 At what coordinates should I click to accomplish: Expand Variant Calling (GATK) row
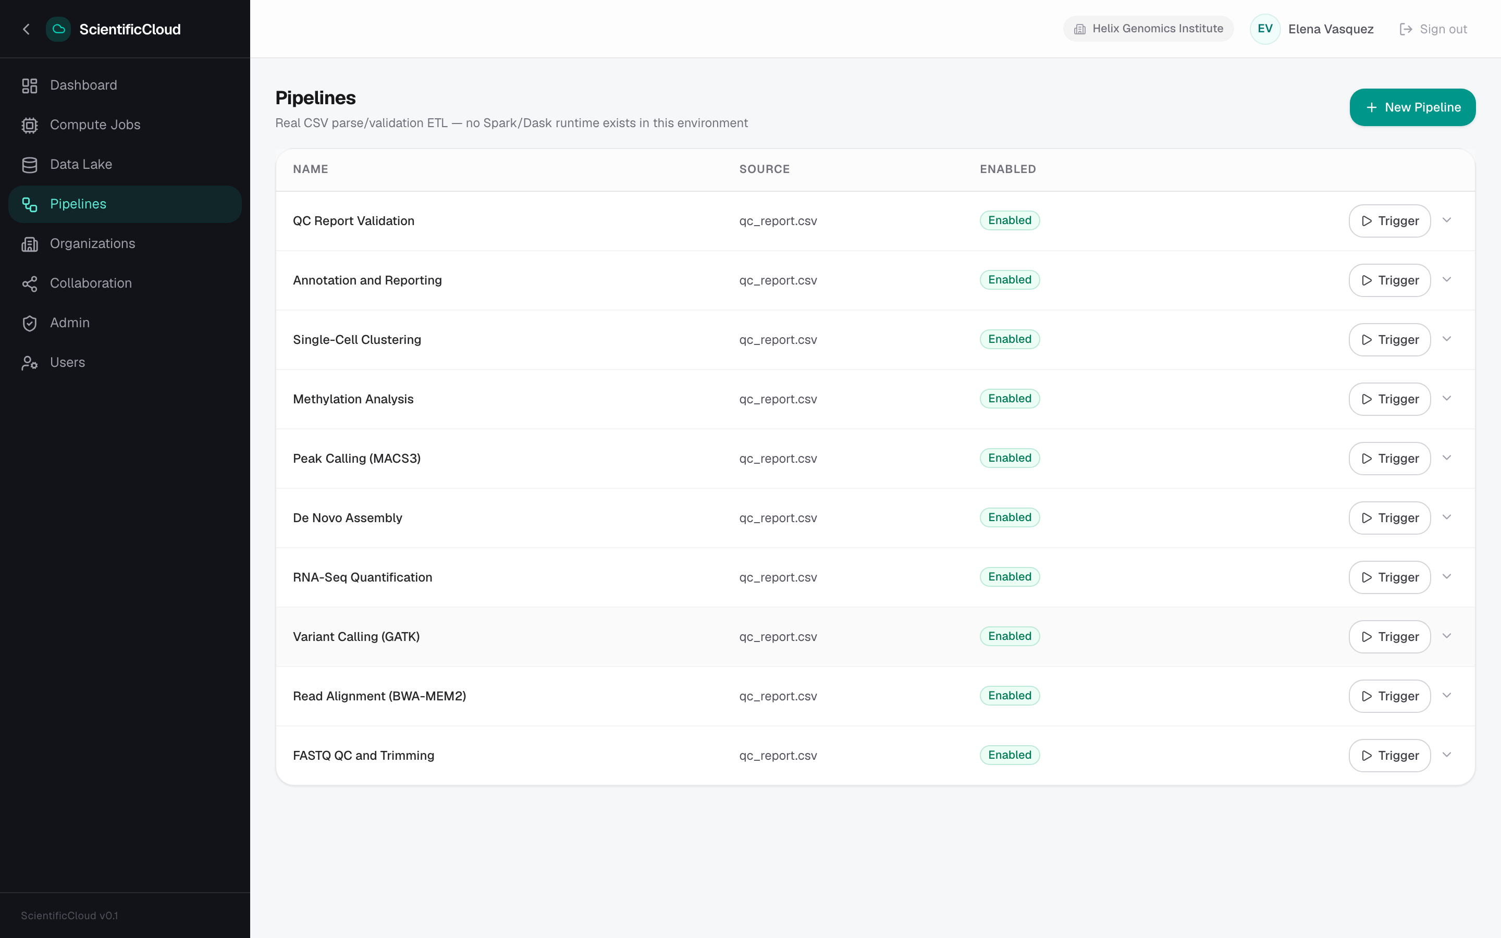pos(1446,636)
